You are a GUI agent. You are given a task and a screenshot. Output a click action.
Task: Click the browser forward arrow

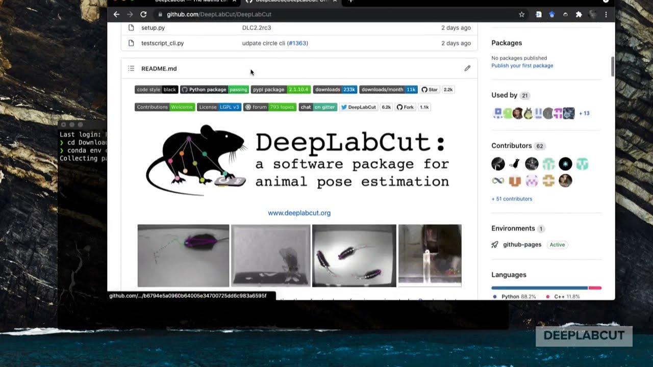click(x=130, y=14)
